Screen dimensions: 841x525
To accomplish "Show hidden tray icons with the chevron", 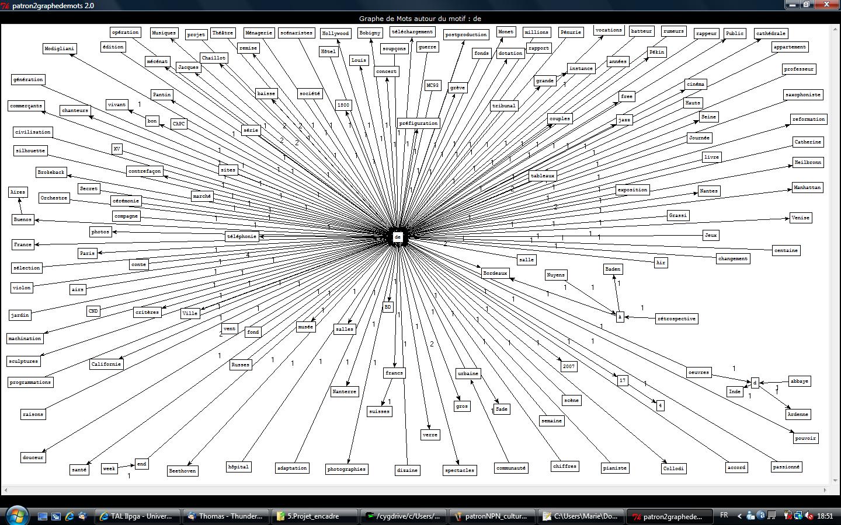I will [739, 516].
